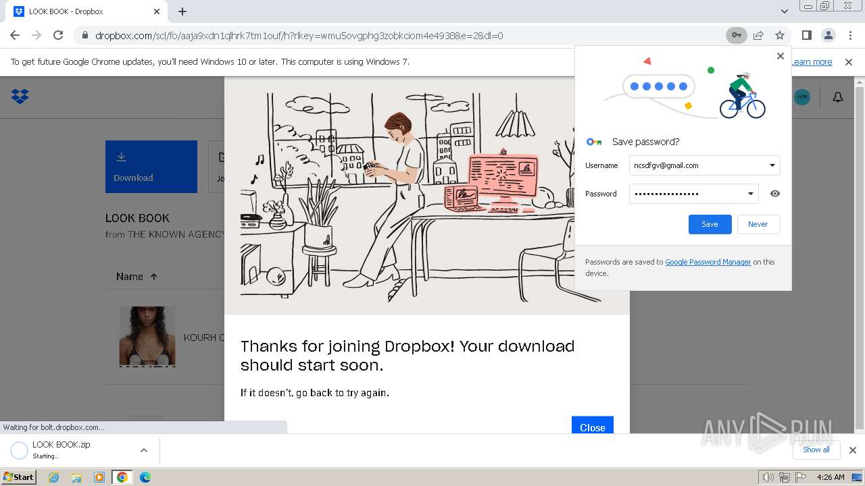Expand the LOOK BOOK.zip download options
This screenshot has height=486, width=865.
(143, 450)
